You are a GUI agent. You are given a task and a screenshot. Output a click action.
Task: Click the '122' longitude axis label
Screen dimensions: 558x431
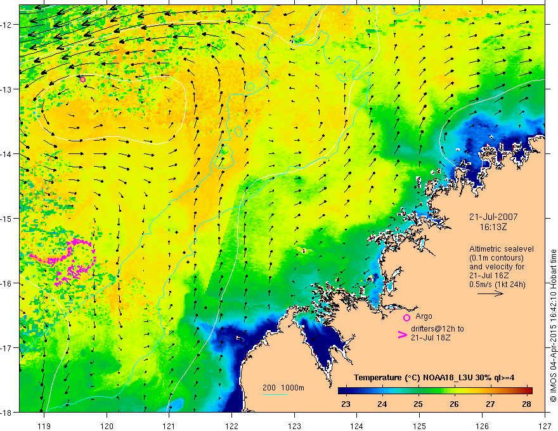(x=231, y=426)
